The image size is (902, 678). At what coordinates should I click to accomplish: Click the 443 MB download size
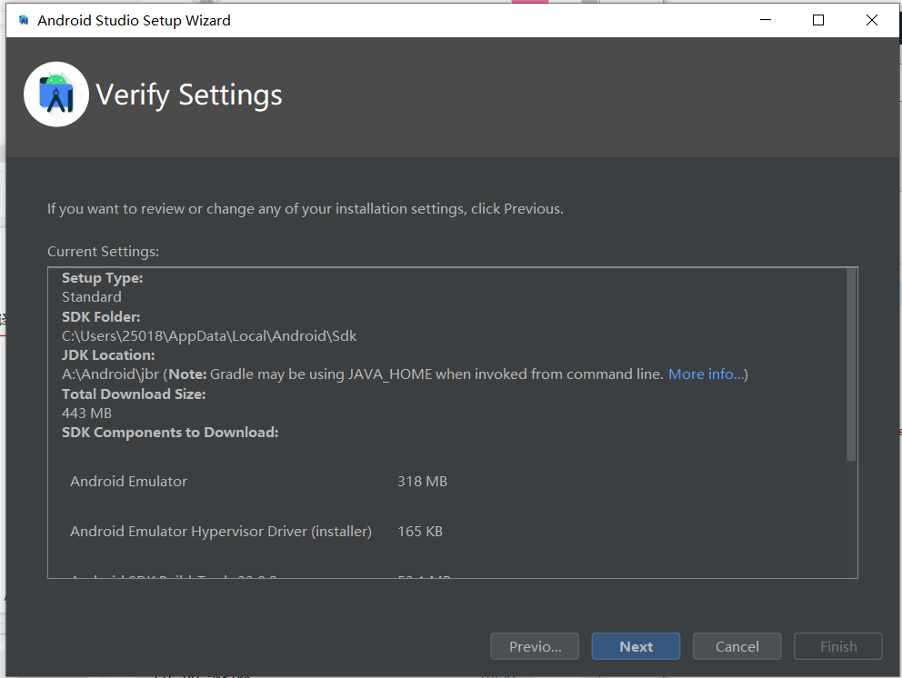87,413
